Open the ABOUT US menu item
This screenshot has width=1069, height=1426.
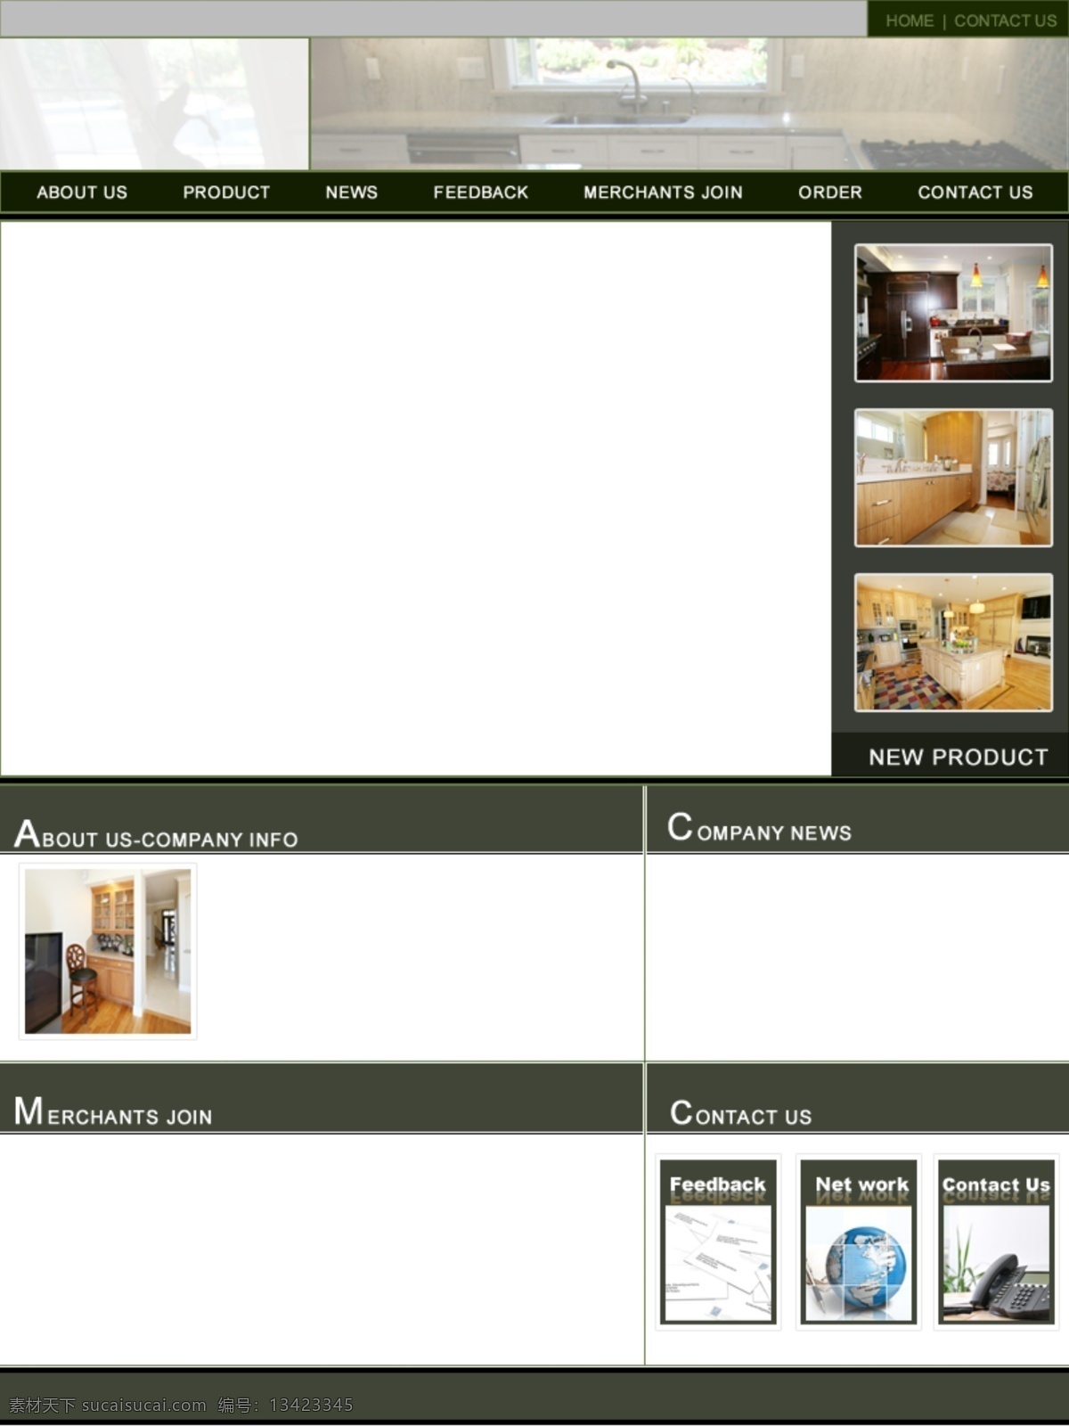coord(82,193)
